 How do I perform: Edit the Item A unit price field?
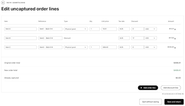coord(109,29)
